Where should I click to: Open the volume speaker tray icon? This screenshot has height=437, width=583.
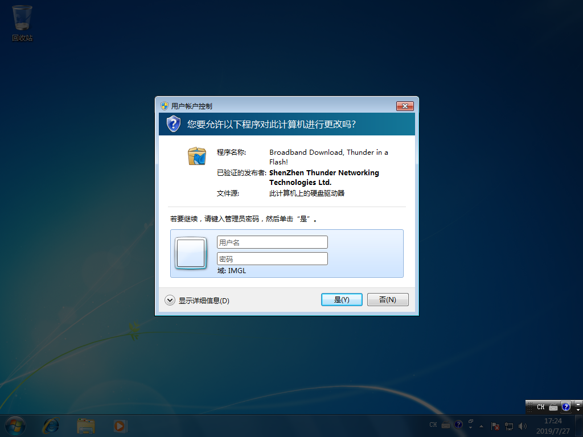pyautogui.click(x=523, y=426)
